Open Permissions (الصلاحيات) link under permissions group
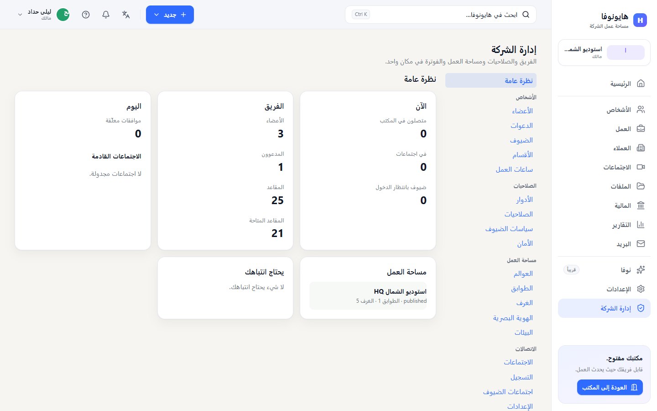The image size is (657, 411). pos(519,214)
